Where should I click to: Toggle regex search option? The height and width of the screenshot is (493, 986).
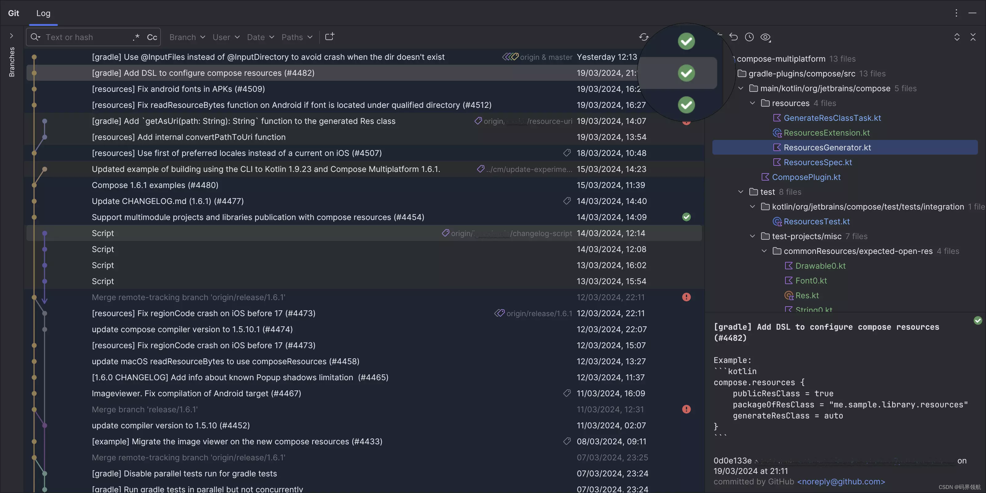[136, 37]
